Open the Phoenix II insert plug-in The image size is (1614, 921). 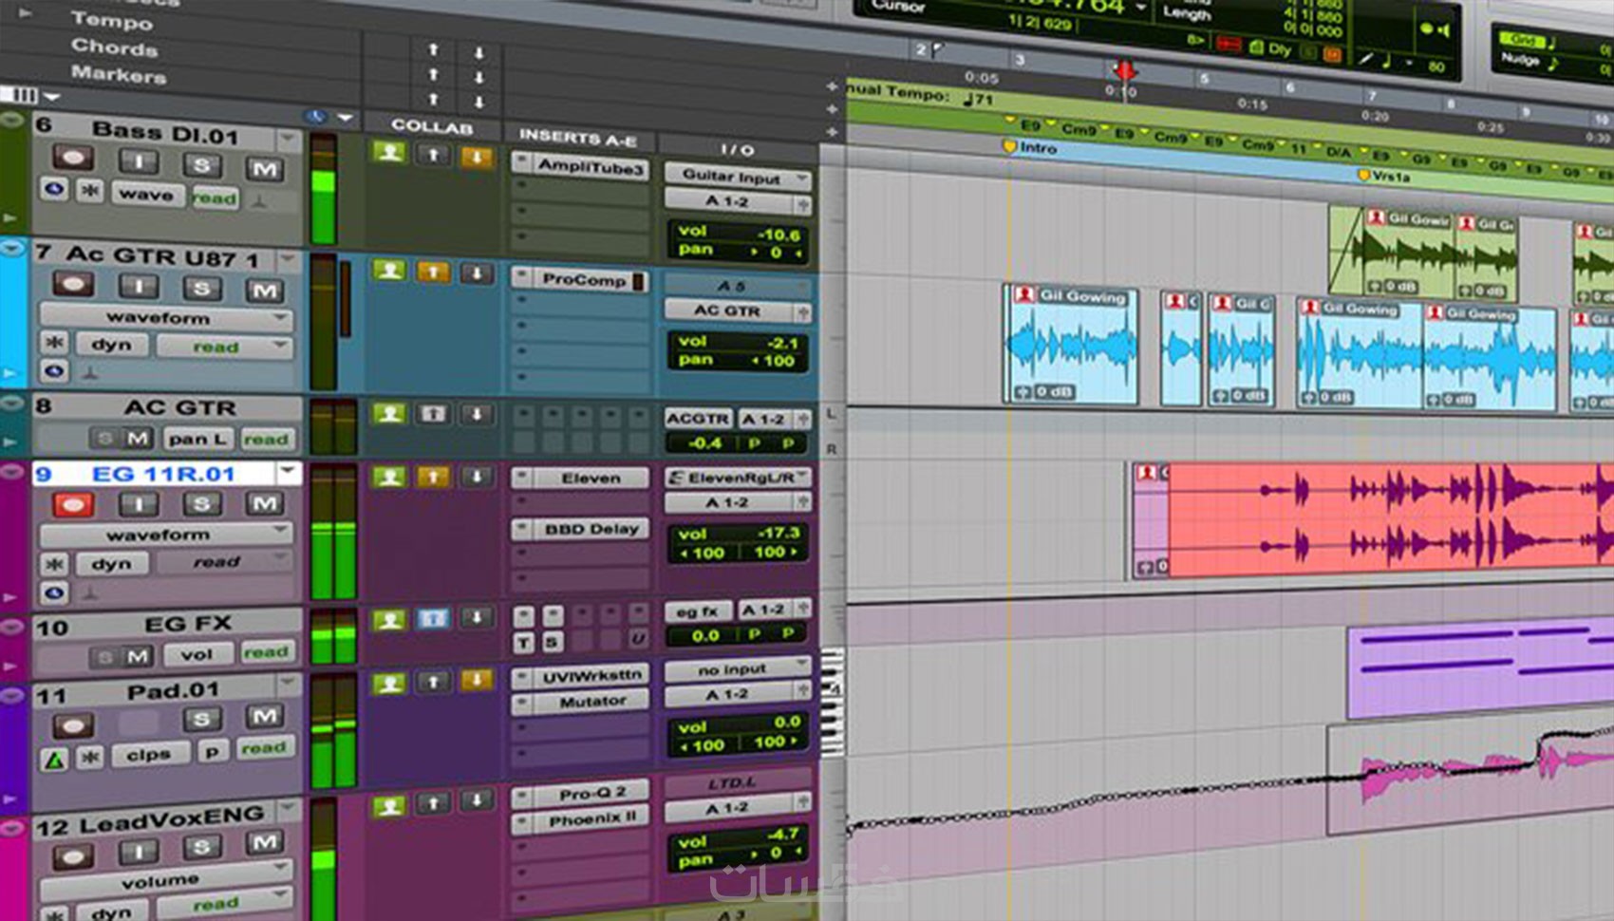coord(581,818)
